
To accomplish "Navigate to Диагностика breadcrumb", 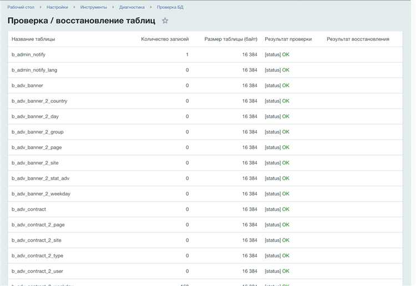I will 132,7.
